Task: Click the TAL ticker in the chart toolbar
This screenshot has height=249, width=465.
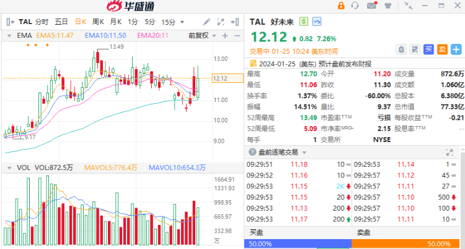Action: coord(25,22)
